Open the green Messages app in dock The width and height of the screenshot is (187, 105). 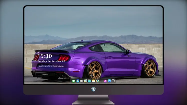[74, 81]
